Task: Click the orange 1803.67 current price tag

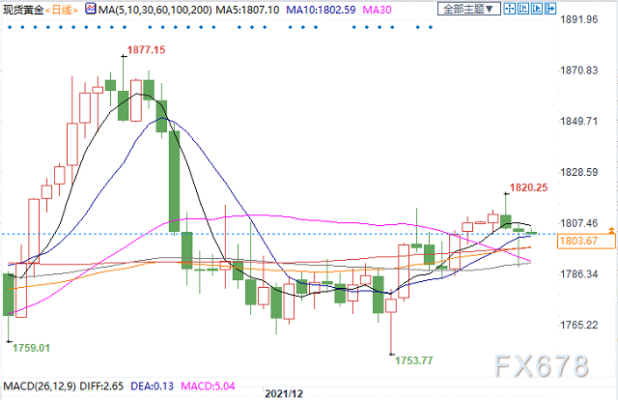Action: pyautogui.click(x=586, y=241)
